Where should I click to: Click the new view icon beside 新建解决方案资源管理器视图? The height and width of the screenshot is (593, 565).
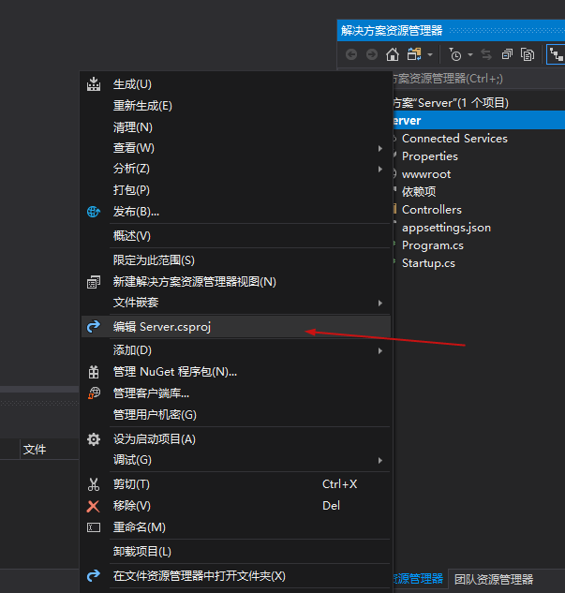click(94, 282)
